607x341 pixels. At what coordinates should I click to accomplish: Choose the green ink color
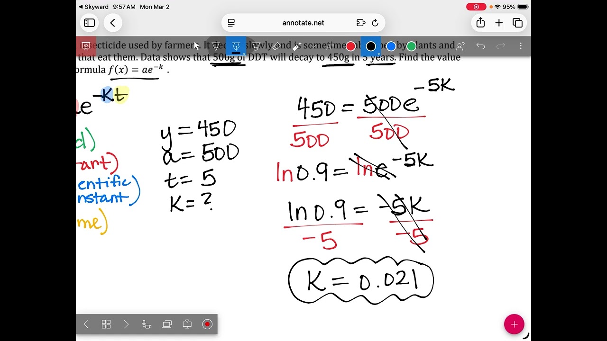411,46
